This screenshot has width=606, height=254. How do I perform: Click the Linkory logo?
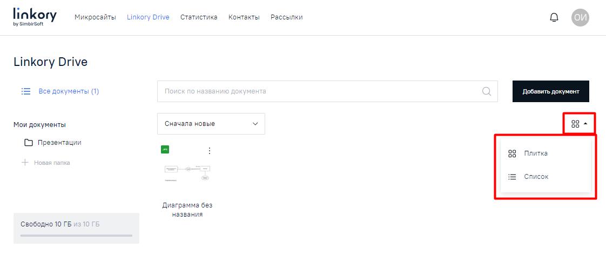[x=35, y=17]
